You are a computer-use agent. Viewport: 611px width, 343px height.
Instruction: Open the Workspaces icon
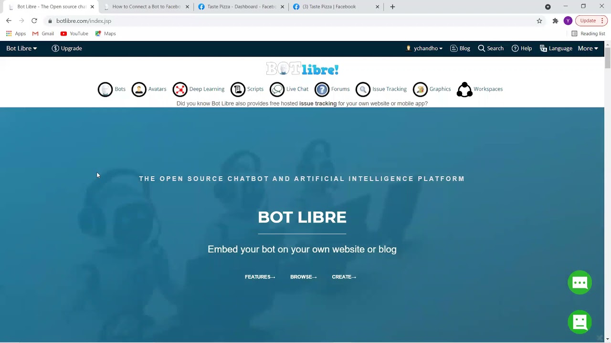coord(464,90)
